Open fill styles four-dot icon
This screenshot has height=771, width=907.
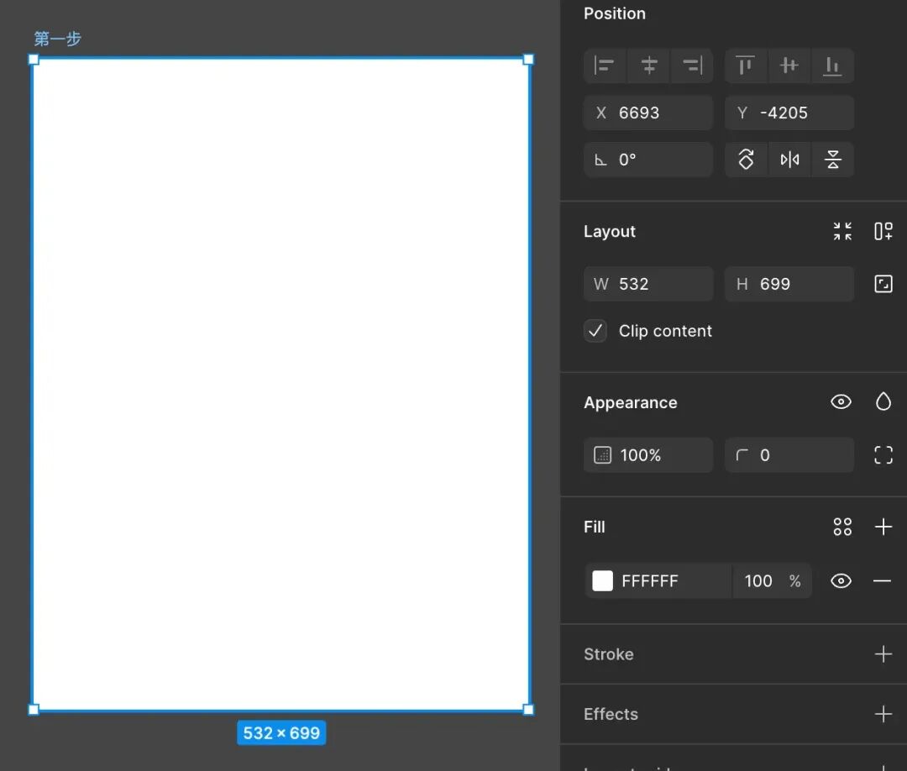(843, 527)
